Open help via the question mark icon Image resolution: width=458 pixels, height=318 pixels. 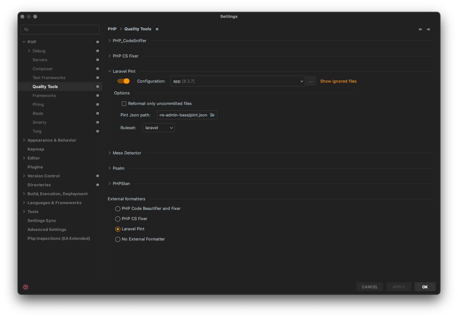(x=26, y=287)
